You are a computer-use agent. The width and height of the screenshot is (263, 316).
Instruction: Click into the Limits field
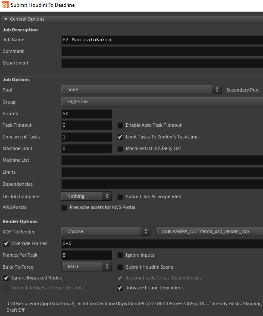pyautogui.click(x=162, y=172)
